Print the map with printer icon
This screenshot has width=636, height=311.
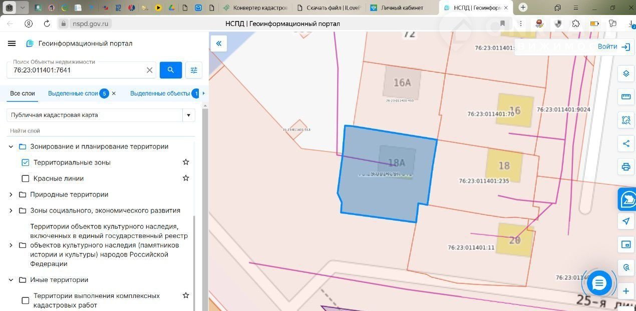click(x=625, y=166)
